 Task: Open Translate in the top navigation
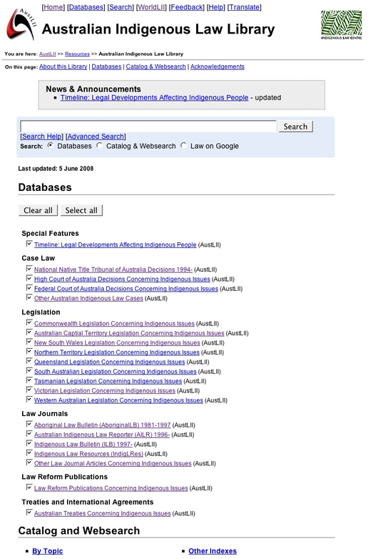pos(245,7)
